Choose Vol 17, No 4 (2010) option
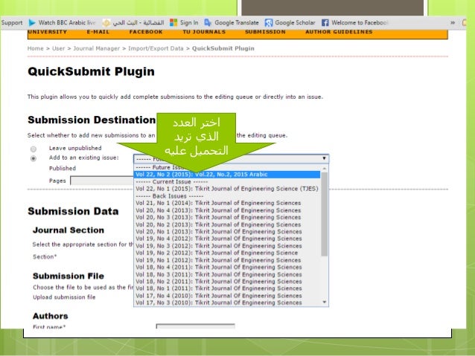Viewport: 475px width, 356px height. (227, 296)
